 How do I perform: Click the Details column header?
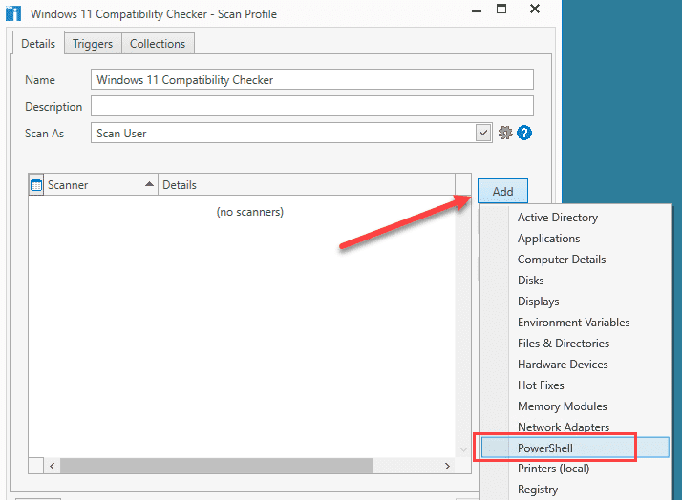pos(307,185)
